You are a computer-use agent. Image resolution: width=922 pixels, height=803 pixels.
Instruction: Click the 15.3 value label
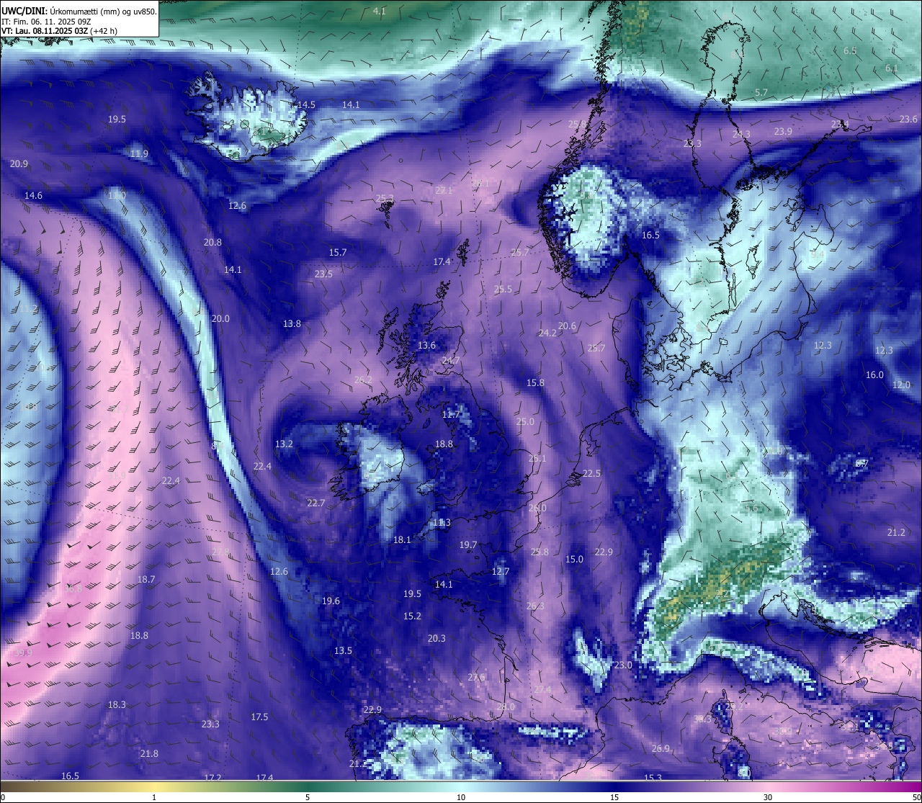point(653,778)
